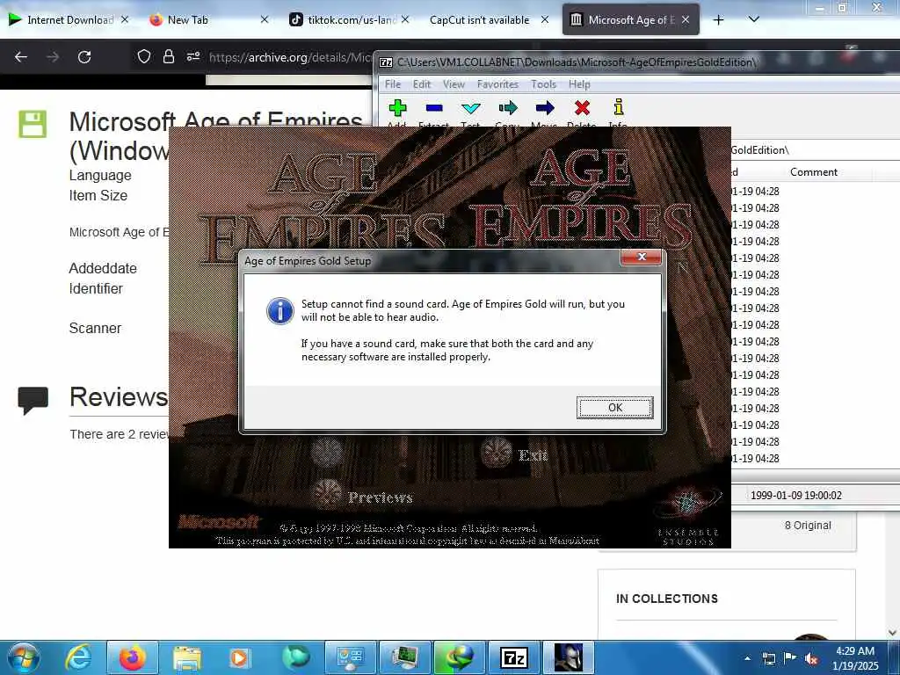The height and width of the screenshot is (675, 900).
Task: Click the Internet Download Manager taskbar icon
Action: coord(459,657)
